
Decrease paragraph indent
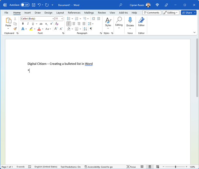(x=94, y=19)
